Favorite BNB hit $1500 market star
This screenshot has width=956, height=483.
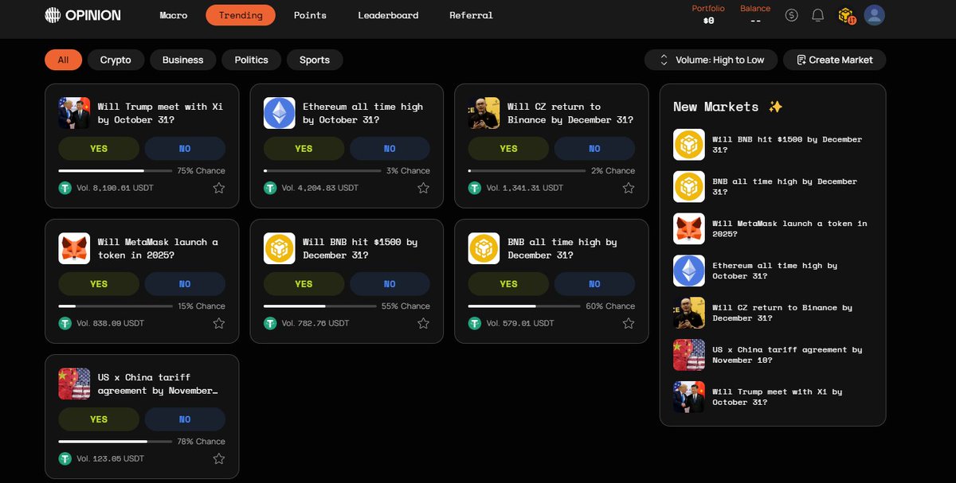pos(424,323)
